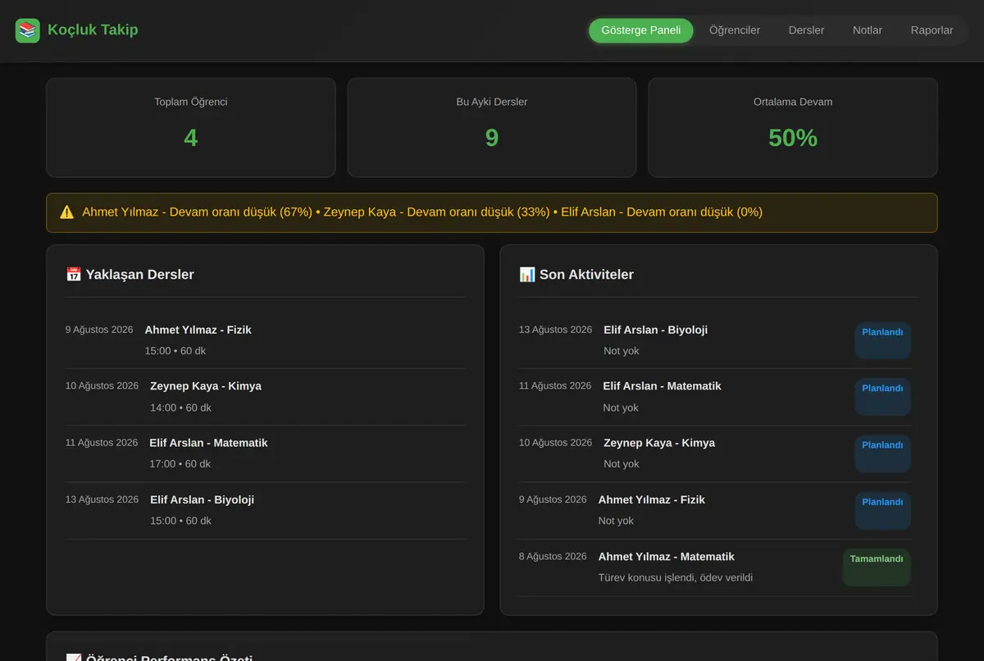This screenshot has width=984, height=661.
Task: Click the calendar icon beside Yaklaşan Dersler
Action: coord(73,275)
